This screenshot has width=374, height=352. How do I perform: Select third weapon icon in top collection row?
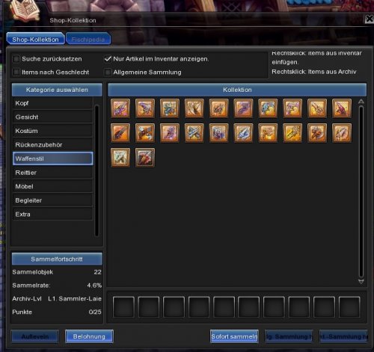pyautogui.click(x=170, y=108)
